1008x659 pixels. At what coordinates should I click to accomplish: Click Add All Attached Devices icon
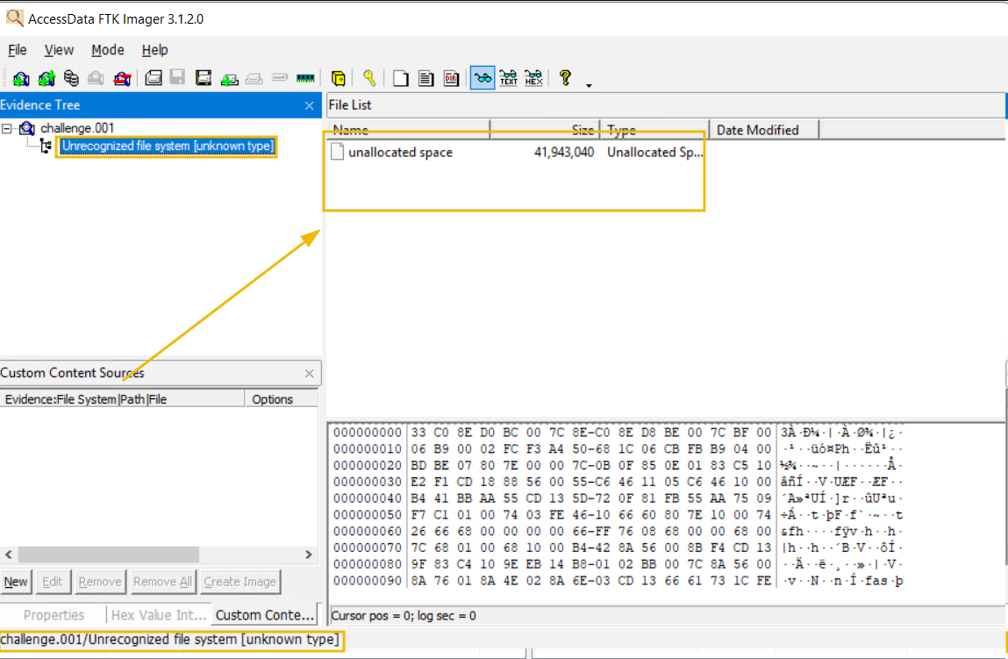point(46,78)
